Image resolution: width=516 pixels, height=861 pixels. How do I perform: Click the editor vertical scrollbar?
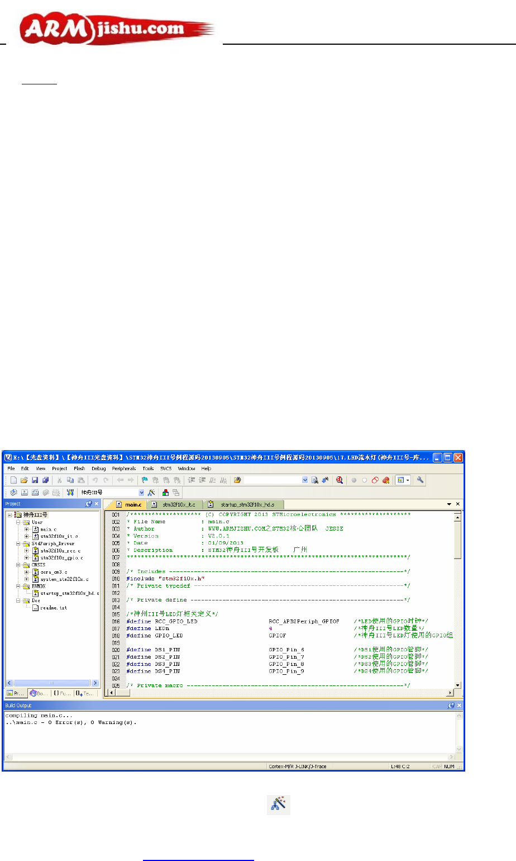pyautogui.click(x=458, y=601)
